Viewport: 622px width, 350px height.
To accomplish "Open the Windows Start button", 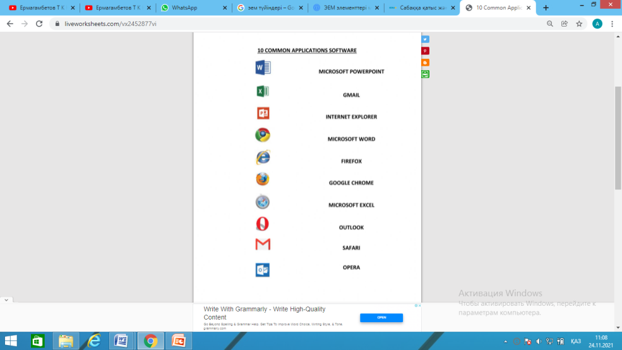I will (x=11, y=341).
